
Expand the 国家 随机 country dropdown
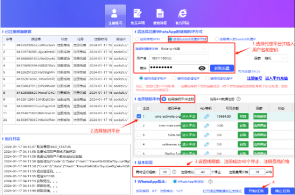pyautogui.click(x=275, y=58)
